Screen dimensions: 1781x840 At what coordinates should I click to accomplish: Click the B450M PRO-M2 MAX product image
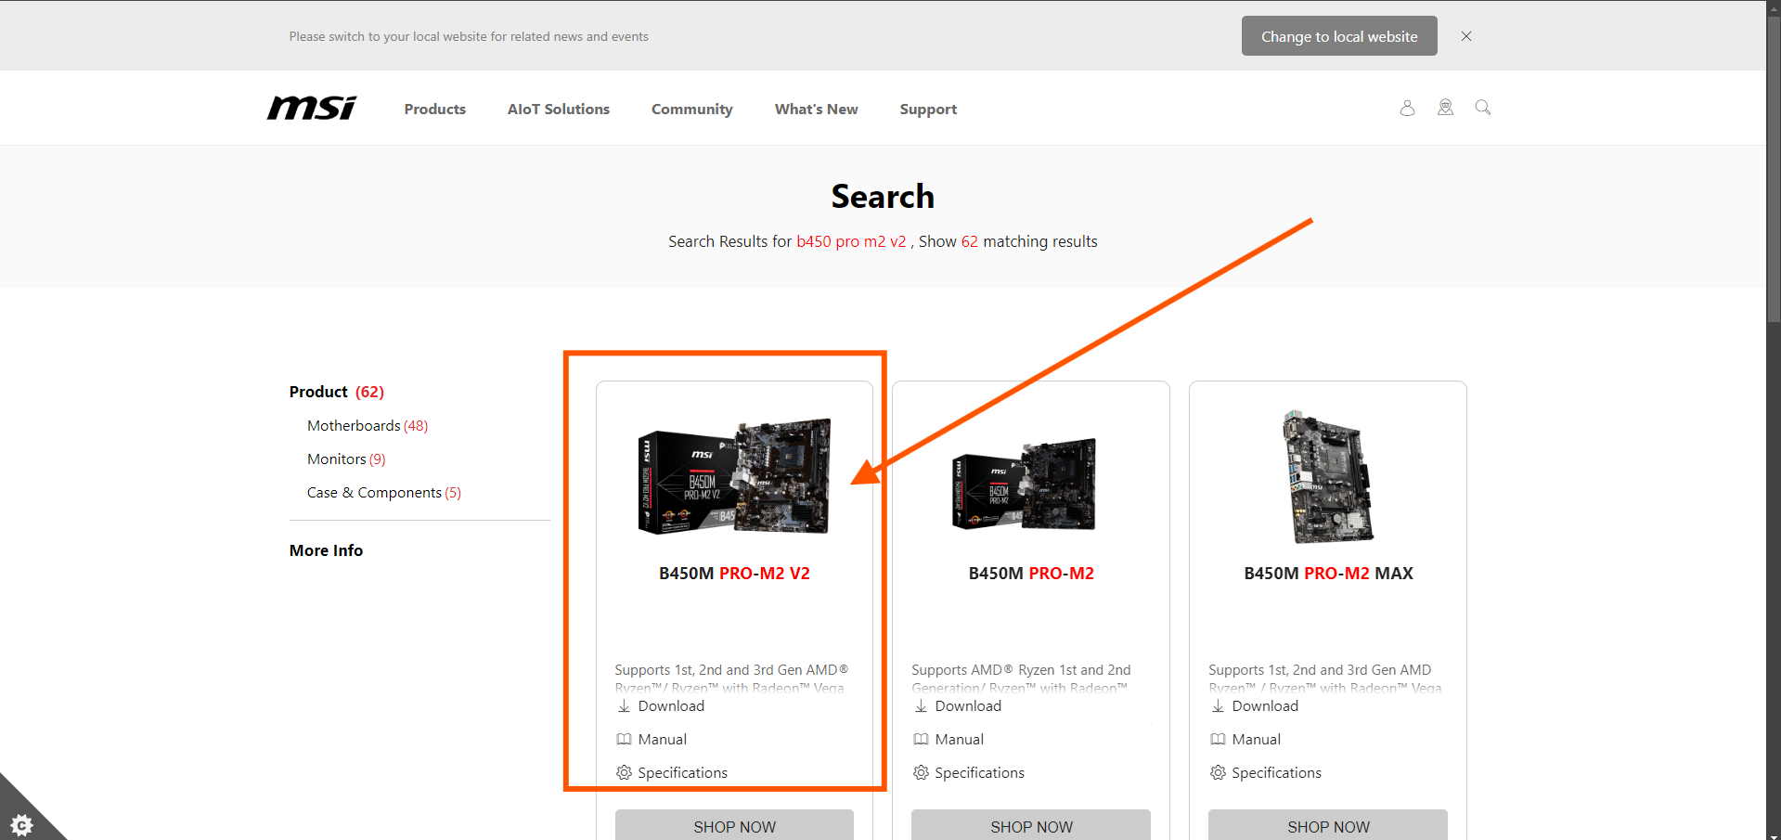pos(1327,477)
